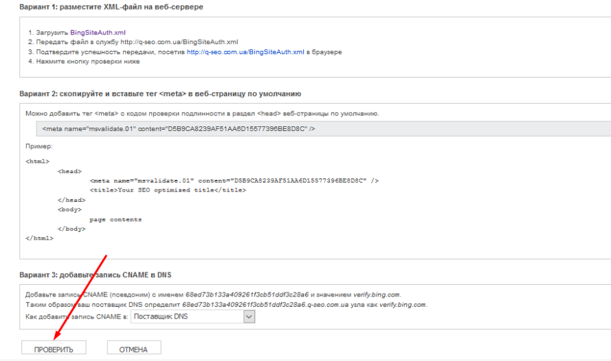Click the 'Вариант 3' CNAME in DNS heading
Screen dimensions: 611x361
(x=96, y=275)
